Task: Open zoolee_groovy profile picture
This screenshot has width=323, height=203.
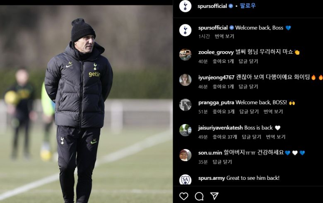Action: pyautogui.click(x=185, y=55)
